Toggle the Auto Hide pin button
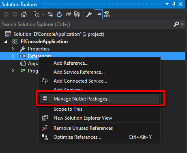 (x=174, y=4)
